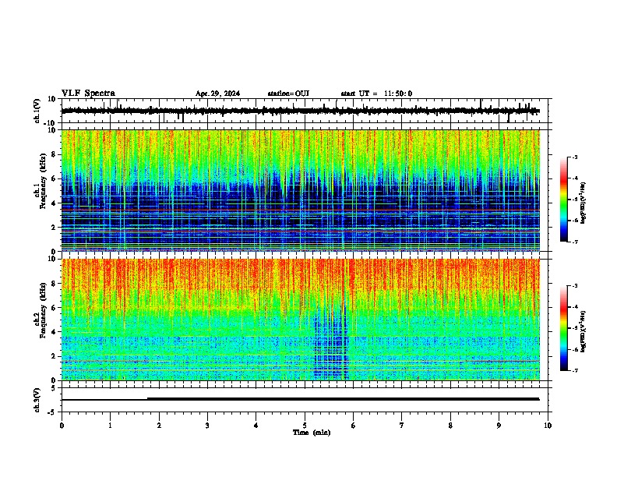This screenshot has height=477, width=617.
Task: Pick the ch.1 voltage waveform trace
Action: [x=300, y=111]
